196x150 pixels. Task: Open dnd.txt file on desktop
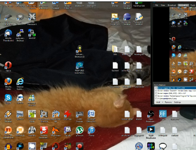[x=139, y=115]
